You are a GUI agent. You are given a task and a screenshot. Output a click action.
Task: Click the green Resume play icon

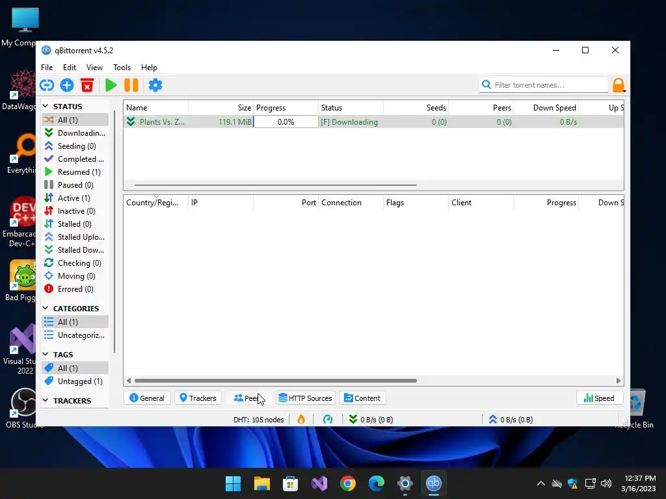[x=111, y=85]
